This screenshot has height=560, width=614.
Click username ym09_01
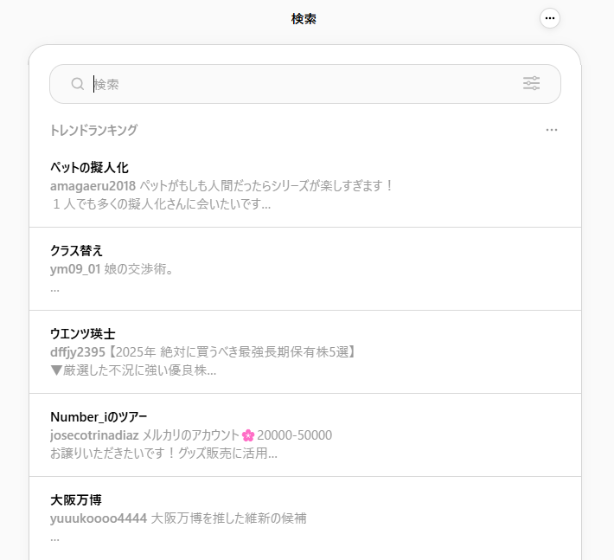[75, 269]
